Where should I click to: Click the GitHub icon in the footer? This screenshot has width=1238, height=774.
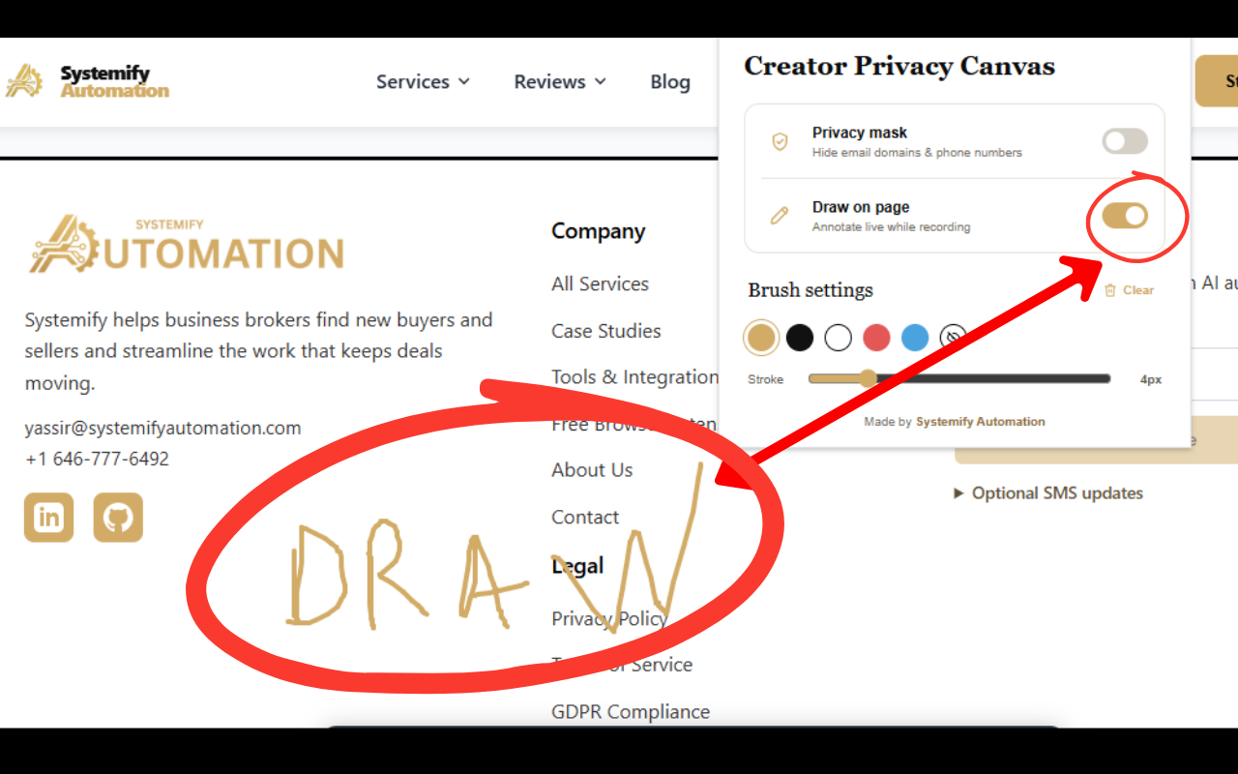(x=118, y=518)
